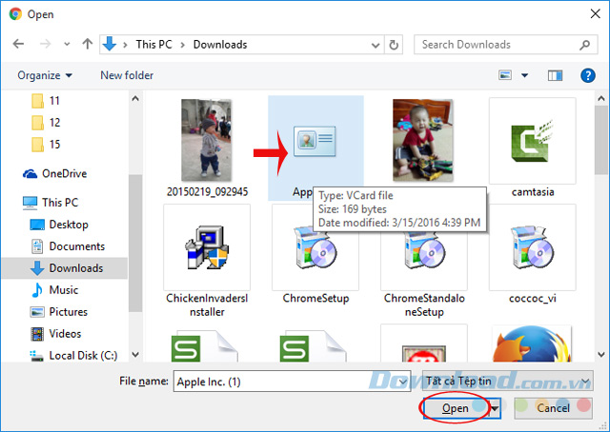The width and height of the screenshot is (610, 432).
Task: Click the Downloads arrow icon in address bar
Action: tap(110, 45)
